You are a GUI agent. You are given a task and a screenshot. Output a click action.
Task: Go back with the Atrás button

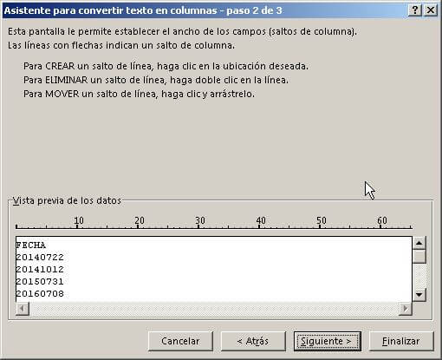click(253, 341)
